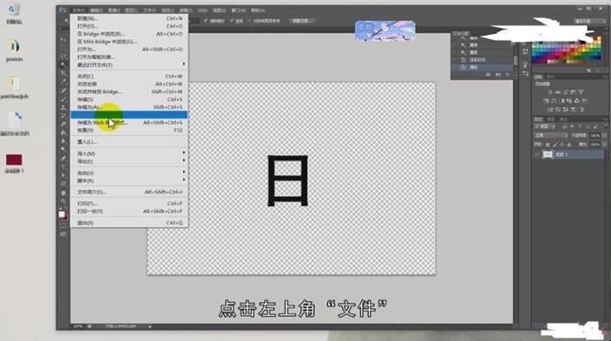Choose Save As with Shift+Ctrl+S
The height and width of the screenshot is (341, 611).
[x=129, y=107]
